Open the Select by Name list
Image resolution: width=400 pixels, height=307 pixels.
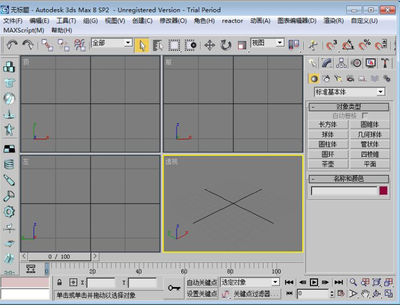(x=158, y=45)
